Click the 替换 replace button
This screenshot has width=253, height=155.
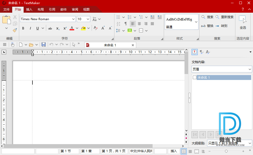[x=207, y=26]
